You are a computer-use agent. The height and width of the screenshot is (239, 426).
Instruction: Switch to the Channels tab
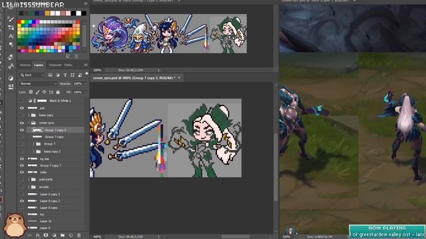click(55, 65)
